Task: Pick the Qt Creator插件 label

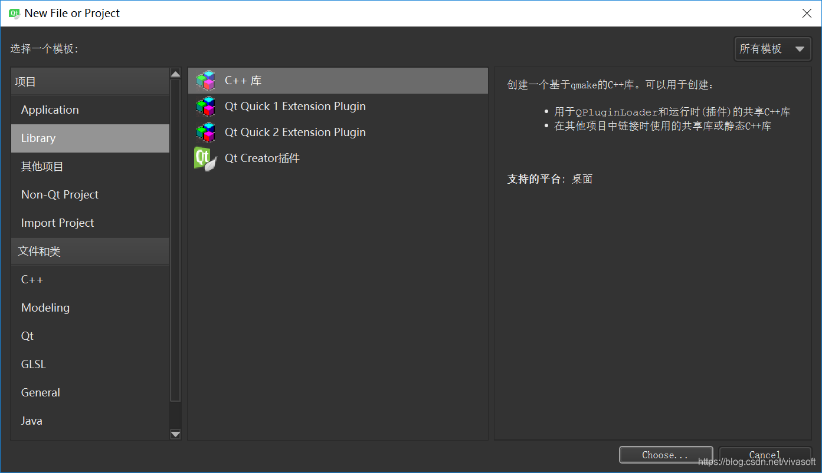Action: click(262, 158)
